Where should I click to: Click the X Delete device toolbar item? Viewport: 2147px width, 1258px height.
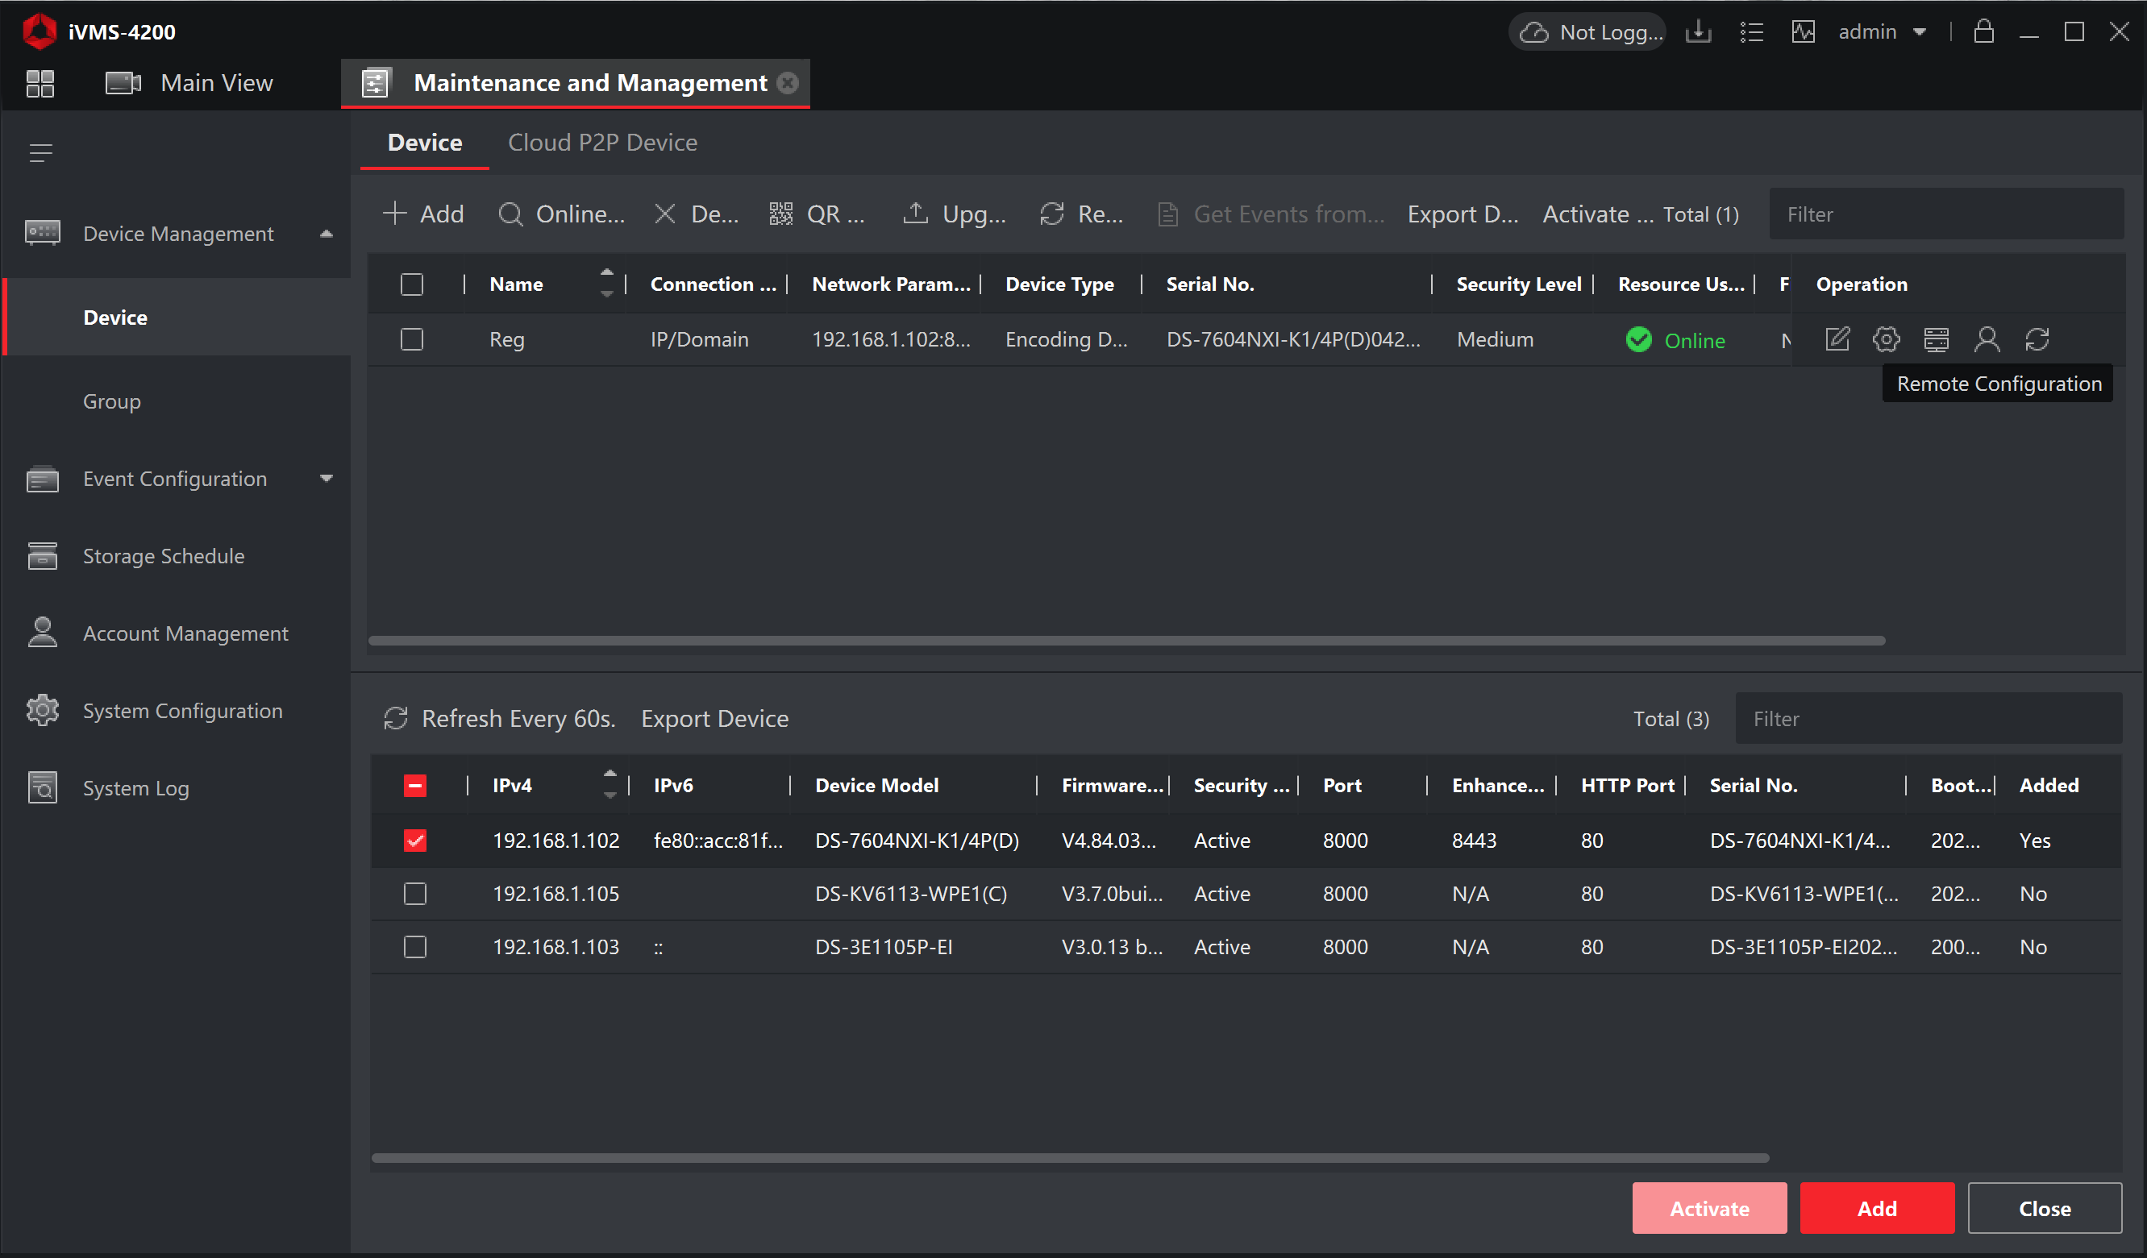coord(696,214)
